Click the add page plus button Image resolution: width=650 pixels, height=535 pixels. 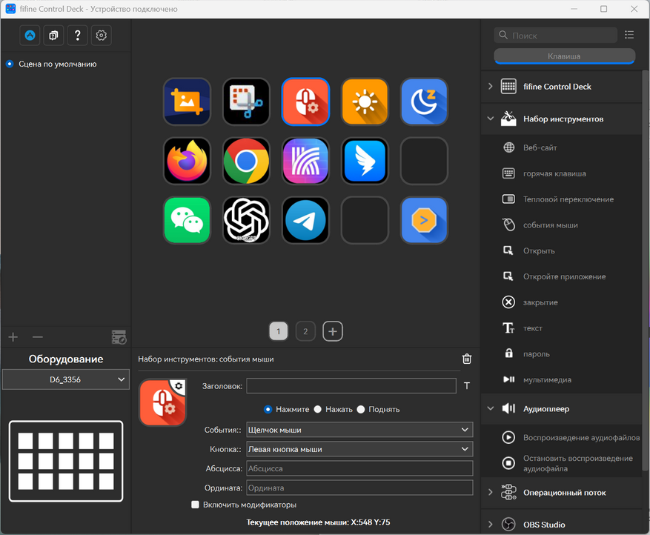(x=333, y=332)
